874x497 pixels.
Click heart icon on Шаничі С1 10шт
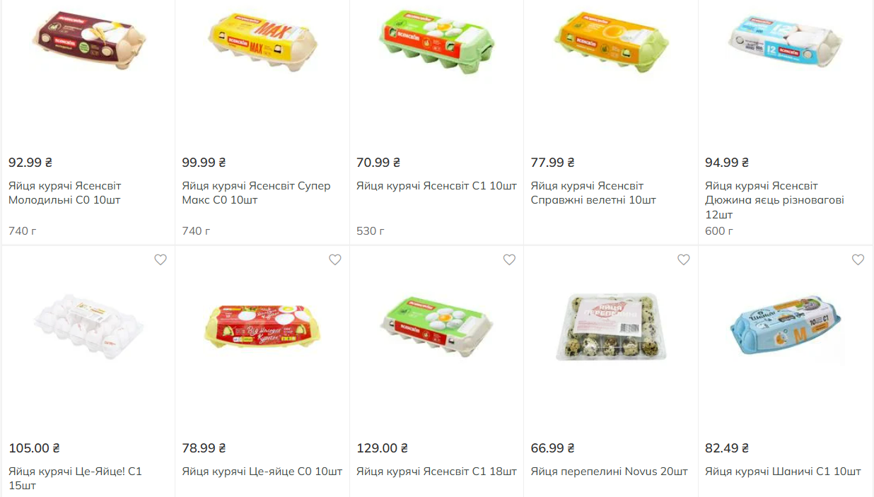point(858,260)
